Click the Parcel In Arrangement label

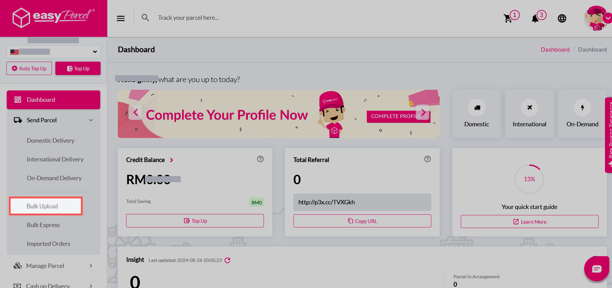477,277
